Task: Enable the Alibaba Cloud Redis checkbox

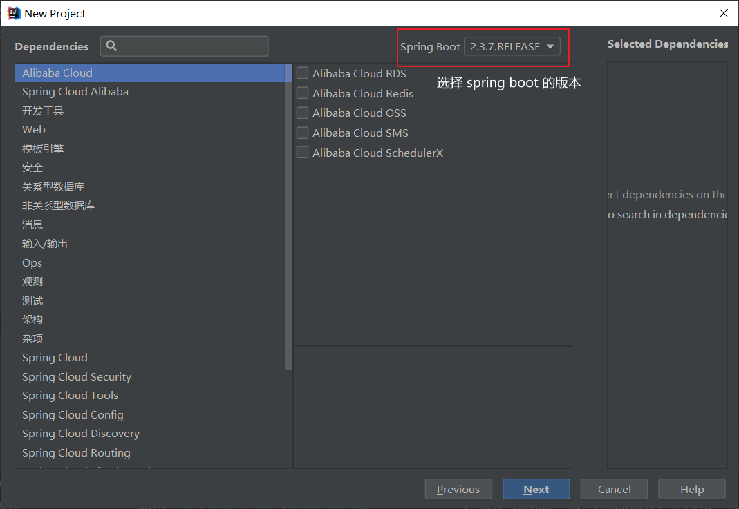Action: (x=303, y=93)
